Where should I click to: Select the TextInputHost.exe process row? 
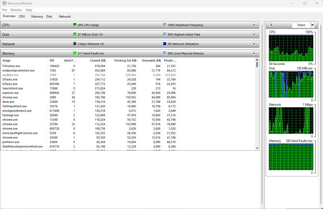(89, 106)
